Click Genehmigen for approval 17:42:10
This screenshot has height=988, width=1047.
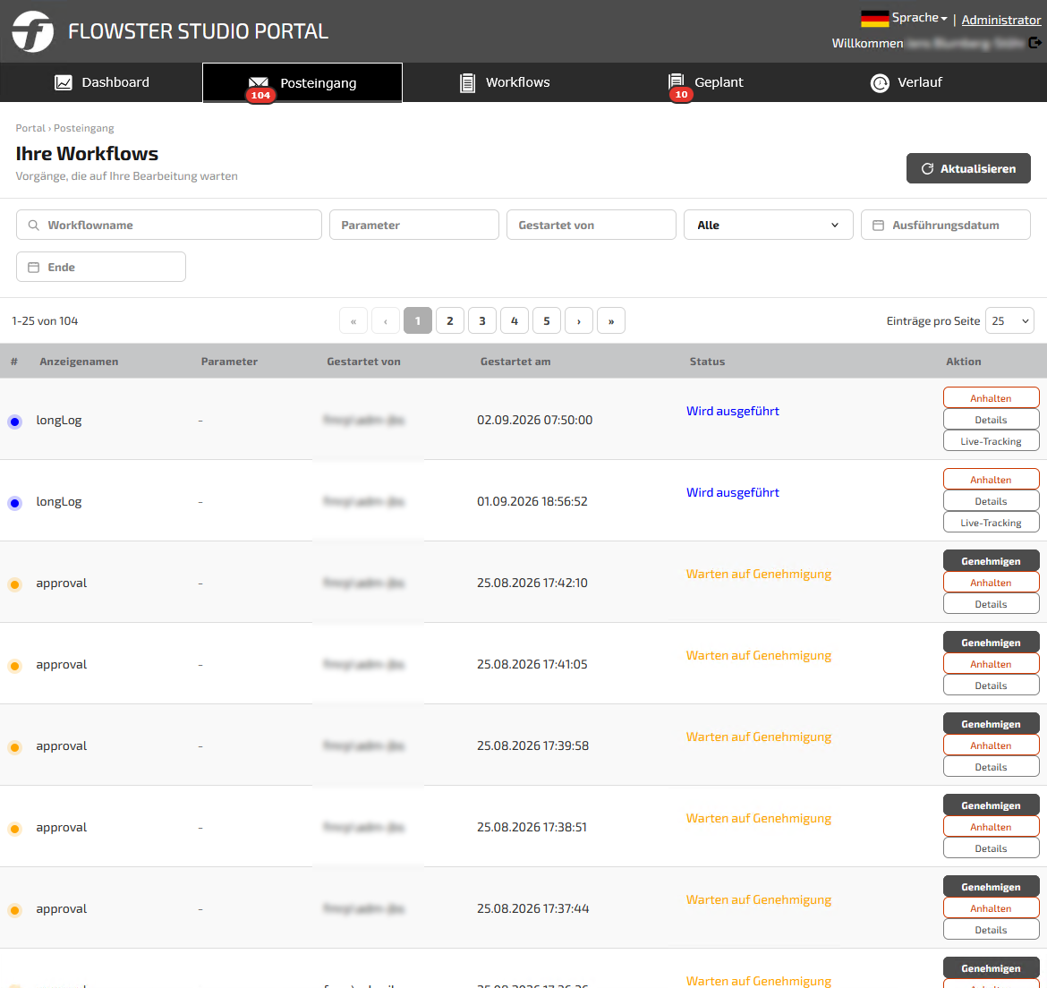click(x=991, y=561)
